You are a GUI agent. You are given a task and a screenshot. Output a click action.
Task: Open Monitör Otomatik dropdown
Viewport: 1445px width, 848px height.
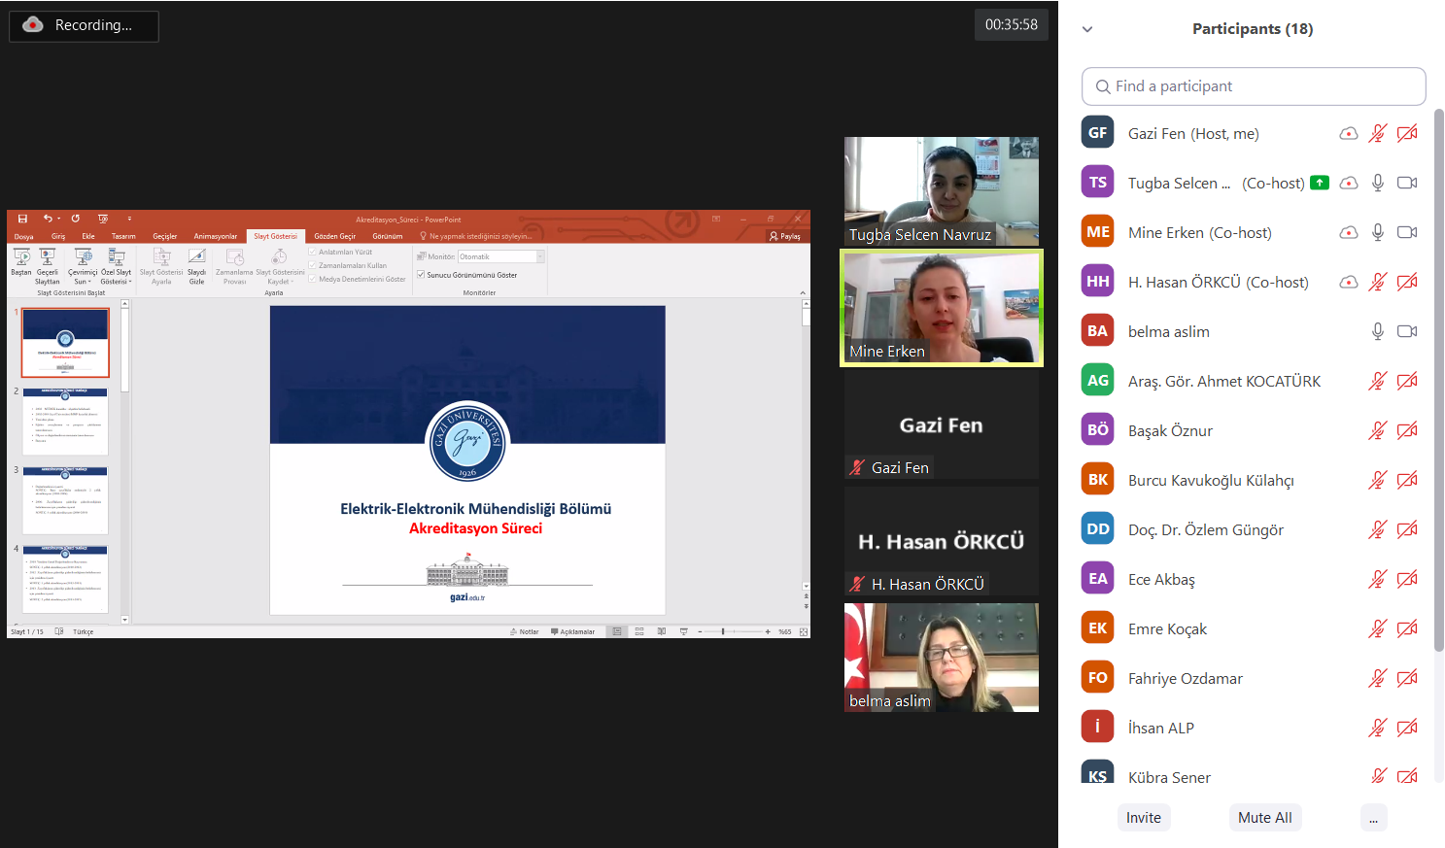click(501, 256)
